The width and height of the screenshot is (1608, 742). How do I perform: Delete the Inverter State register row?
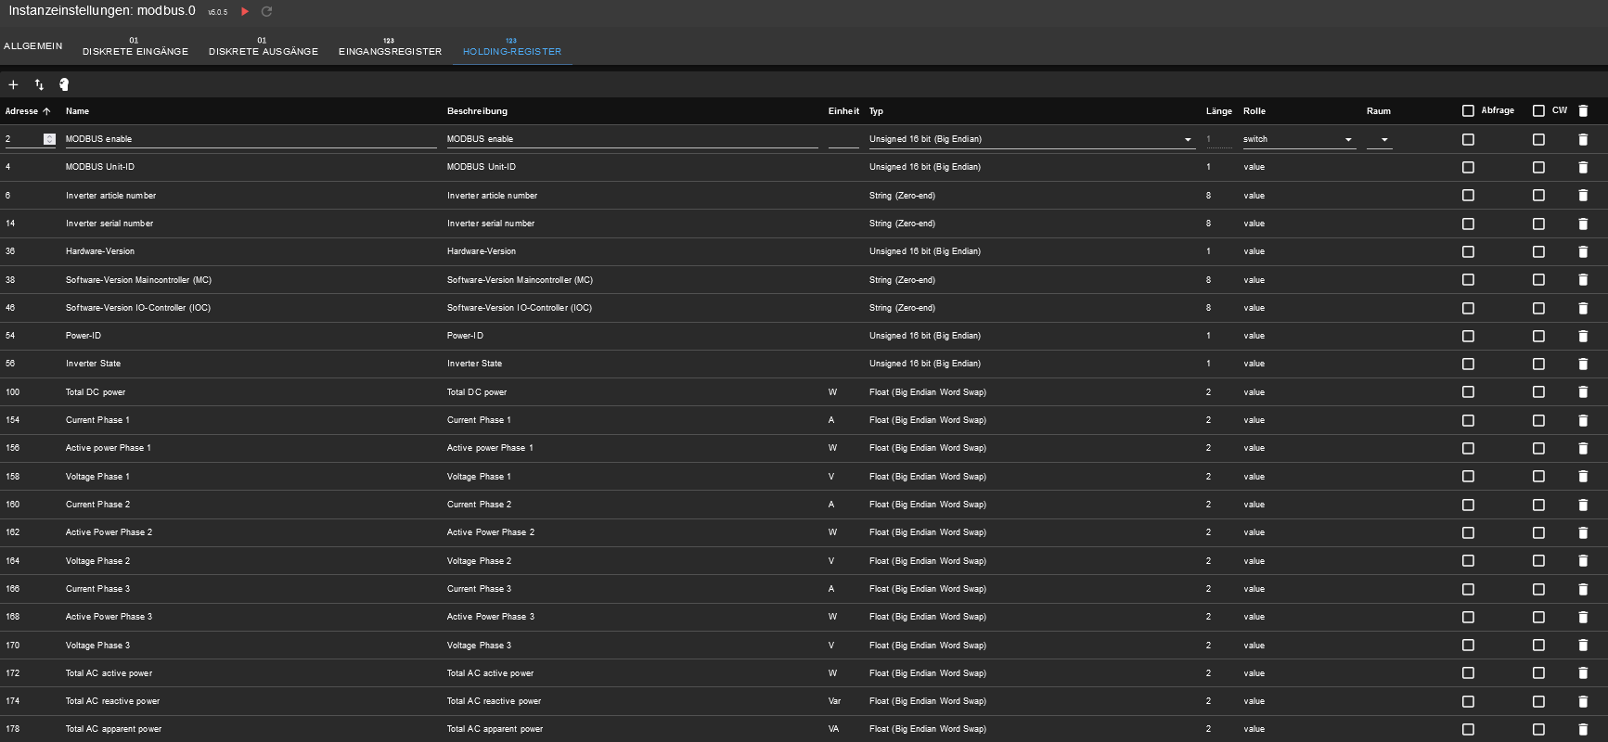(x=1583, y=365)
